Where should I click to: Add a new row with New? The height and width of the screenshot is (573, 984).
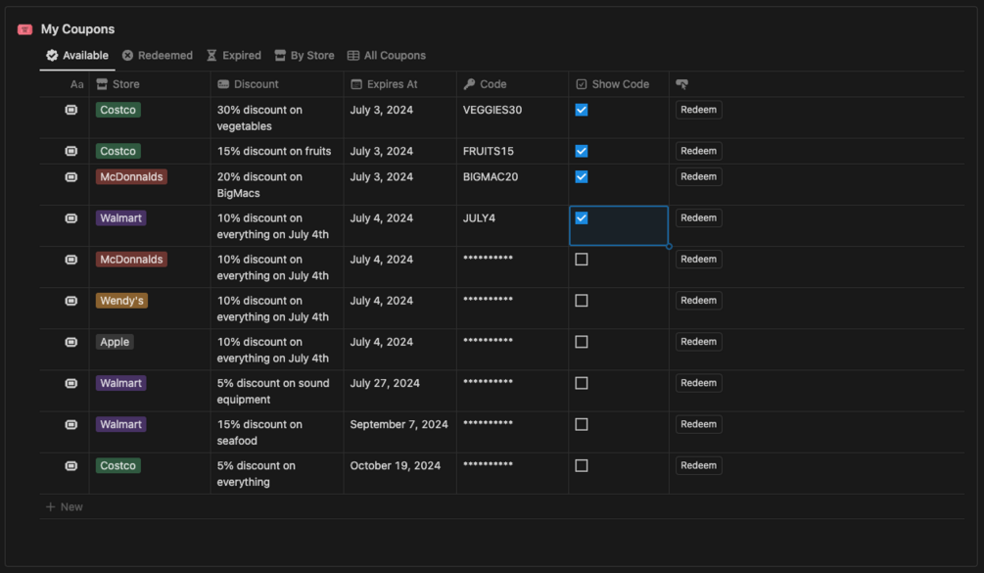pos(65,506)
